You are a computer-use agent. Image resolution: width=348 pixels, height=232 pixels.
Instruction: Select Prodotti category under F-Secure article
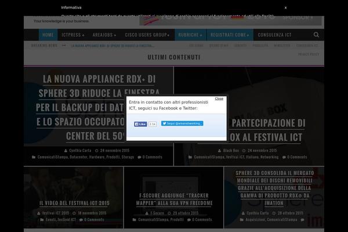pos(177,220)
